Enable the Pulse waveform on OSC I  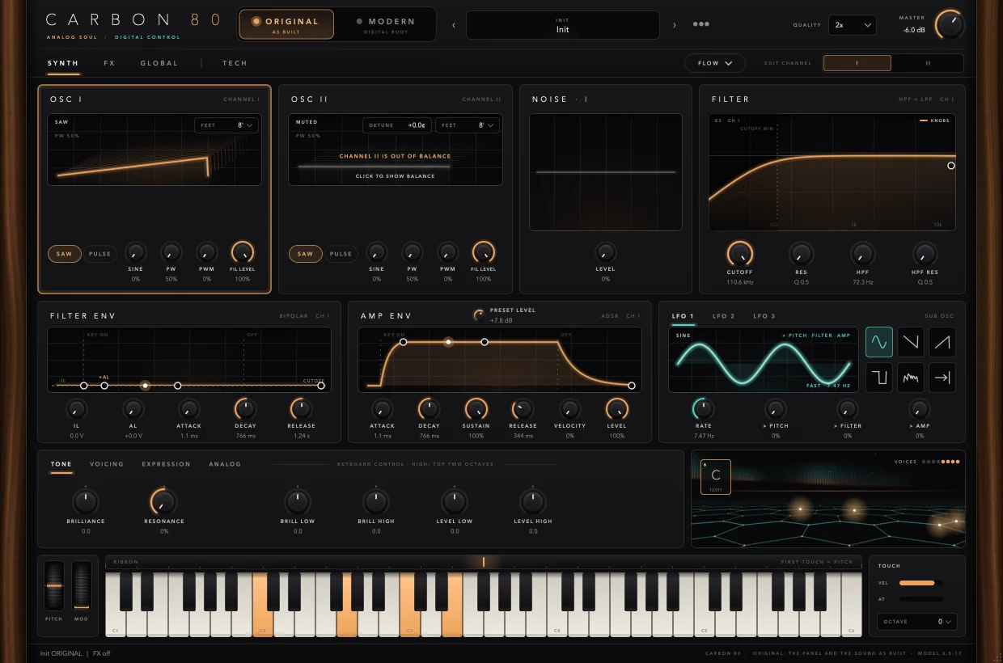click(99, 254)
